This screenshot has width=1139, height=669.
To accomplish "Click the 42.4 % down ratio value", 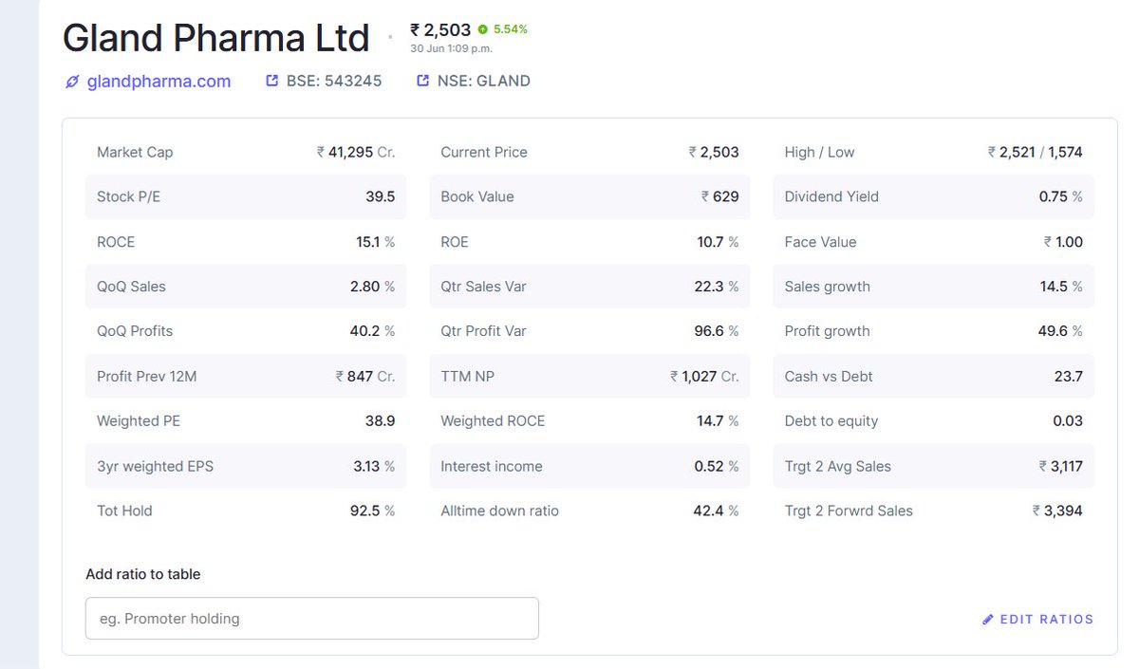I will coord(716,511).
